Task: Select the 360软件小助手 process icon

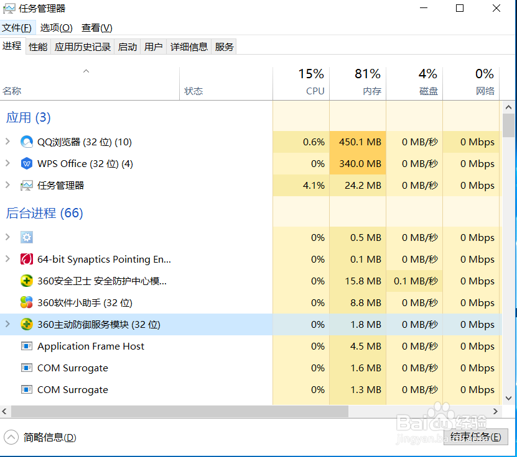Action: pyautogui.click(x=26, y=302)
